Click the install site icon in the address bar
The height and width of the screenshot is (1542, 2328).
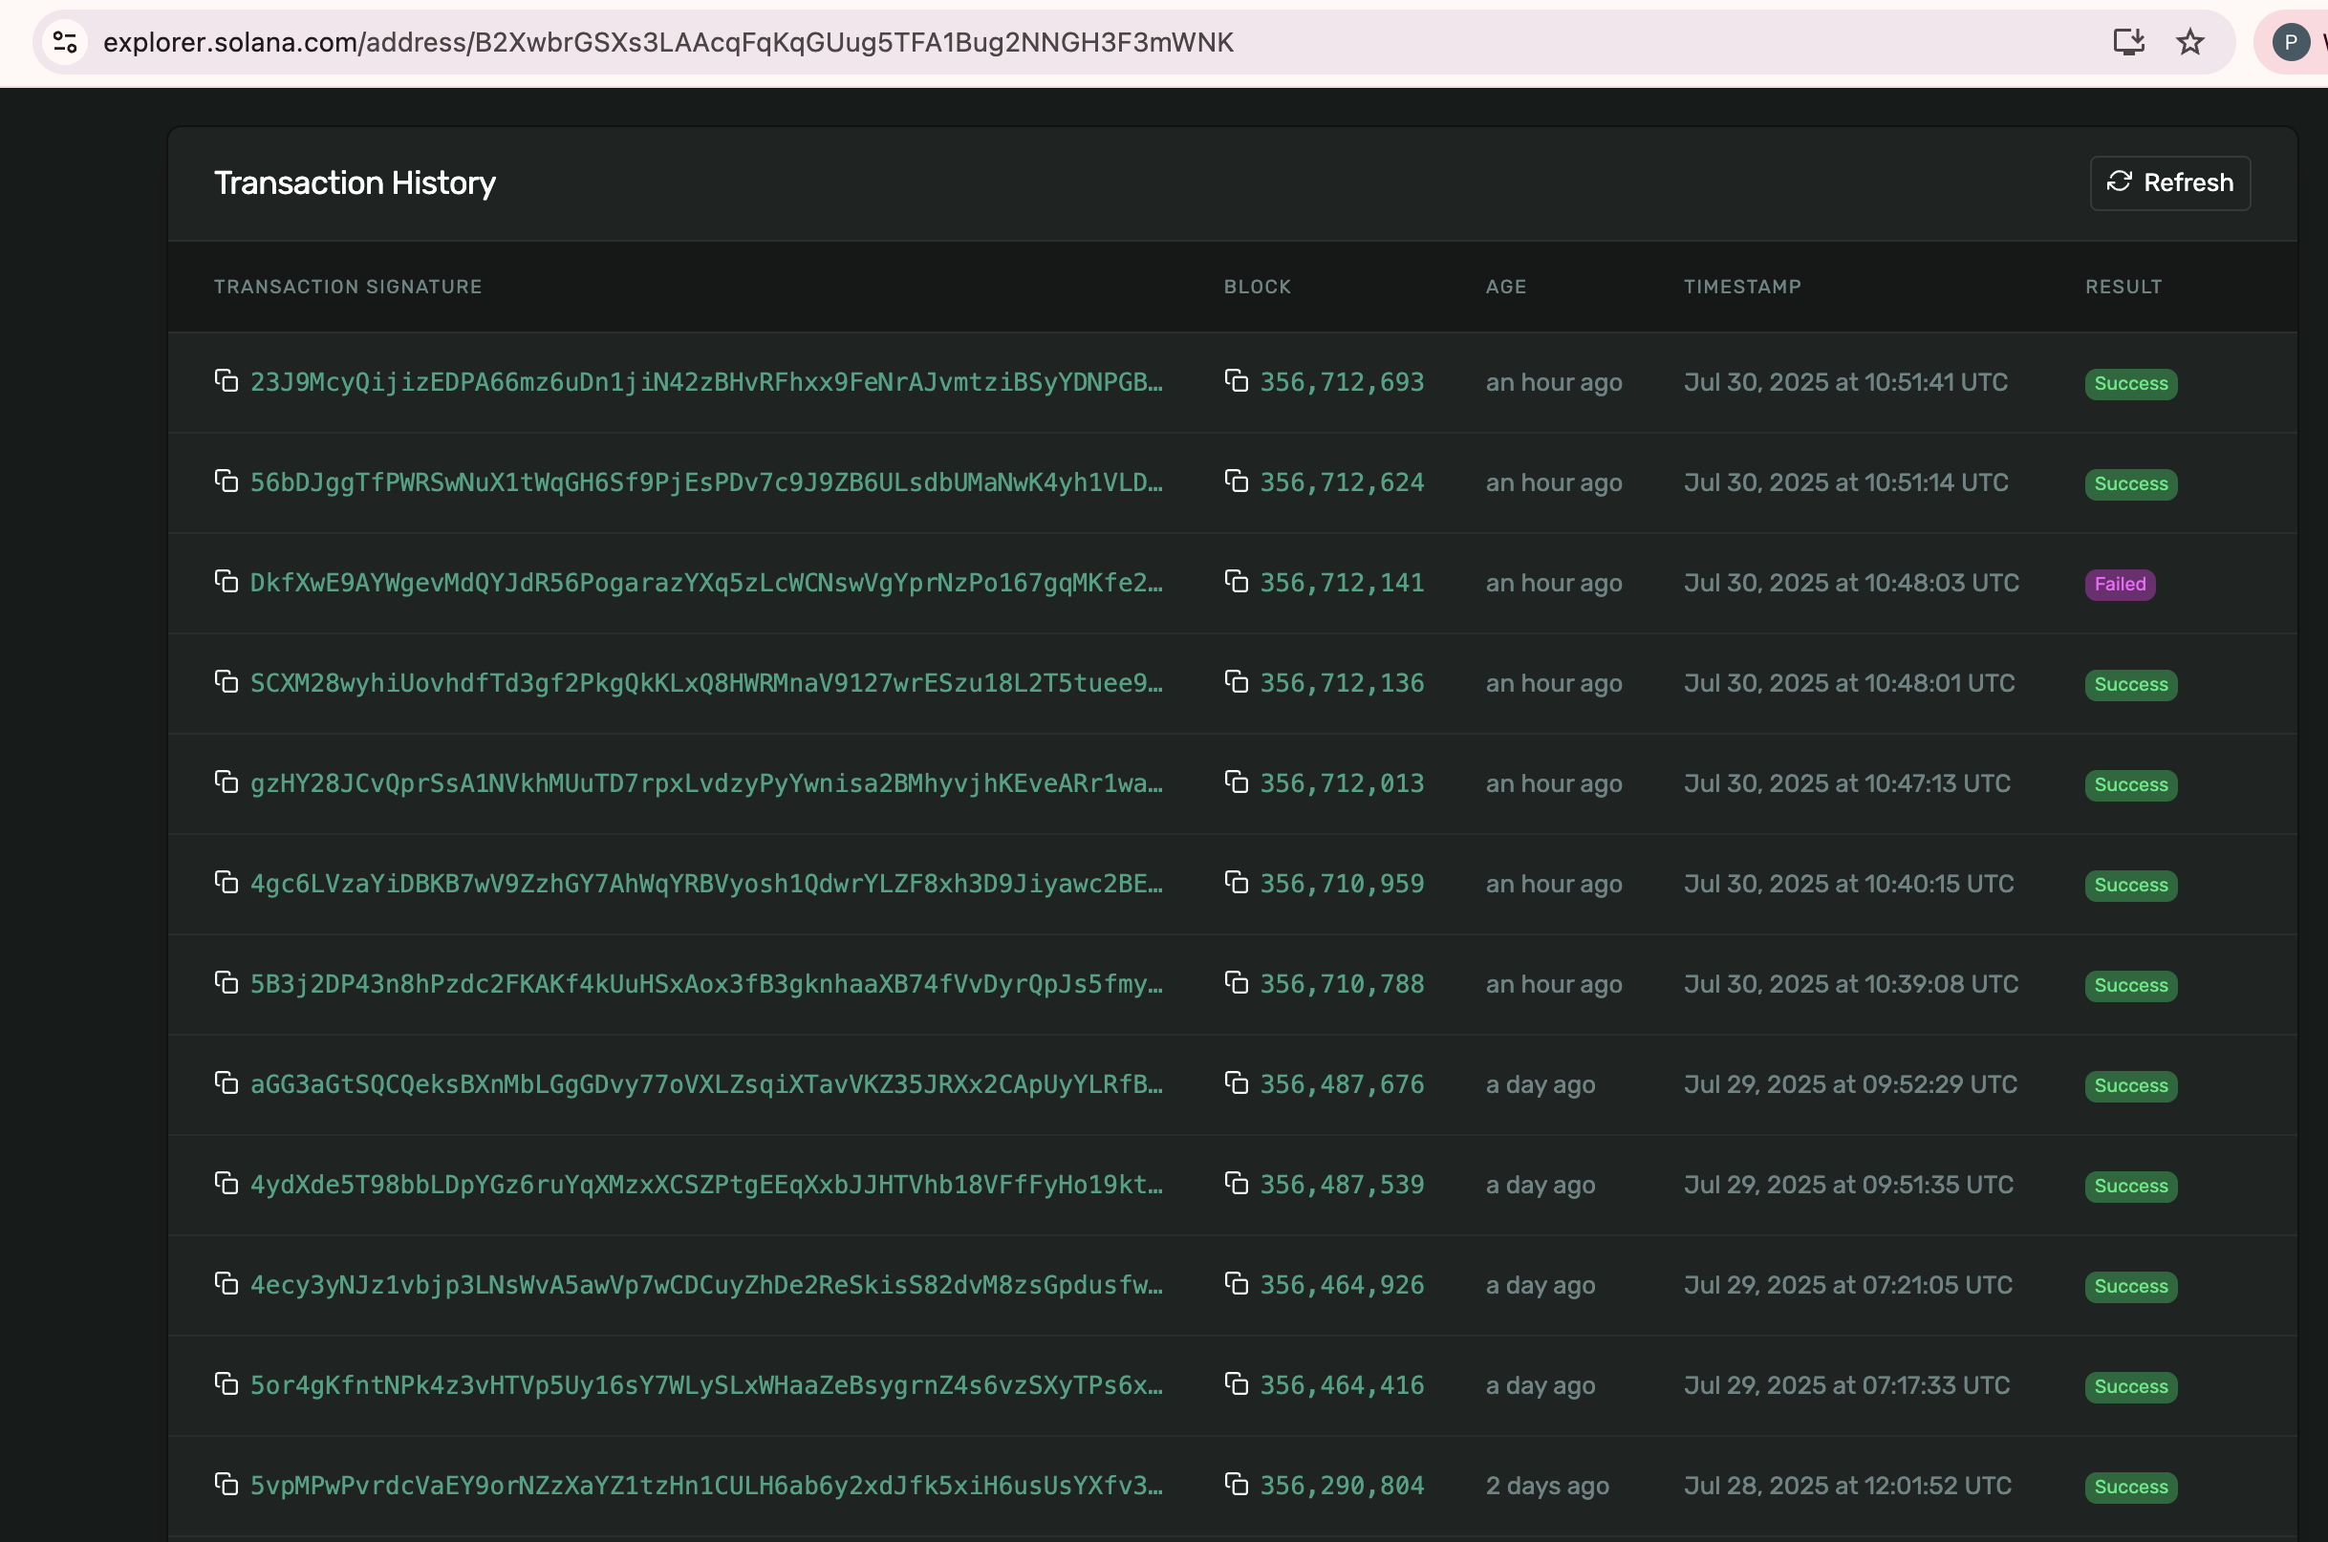click(x=2128, y=42)
